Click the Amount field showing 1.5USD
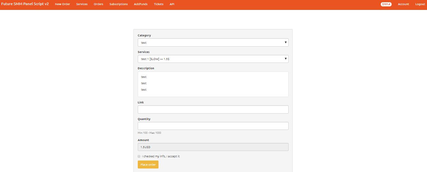Image resolution: width=427 pixels, height=172 pixels. (x=213, y=147)
